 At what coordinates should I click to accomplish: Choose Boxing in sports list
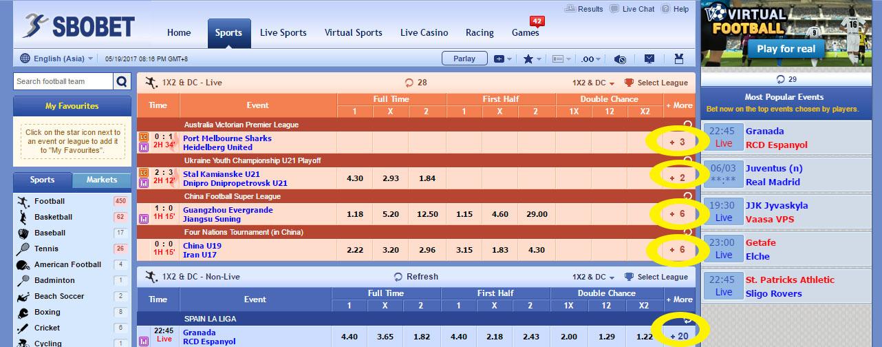coord(72,312)
